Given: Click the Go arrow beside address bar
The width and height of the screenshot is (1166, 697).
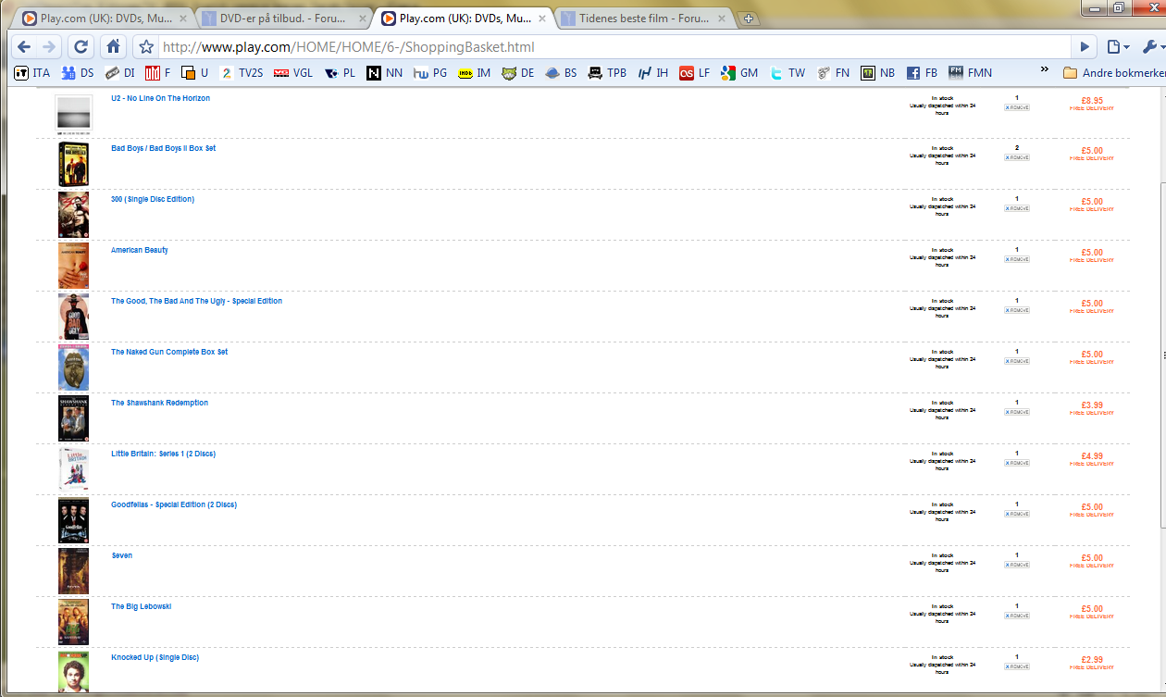Looking at the screenshot, I should [x=1085, y=47].
